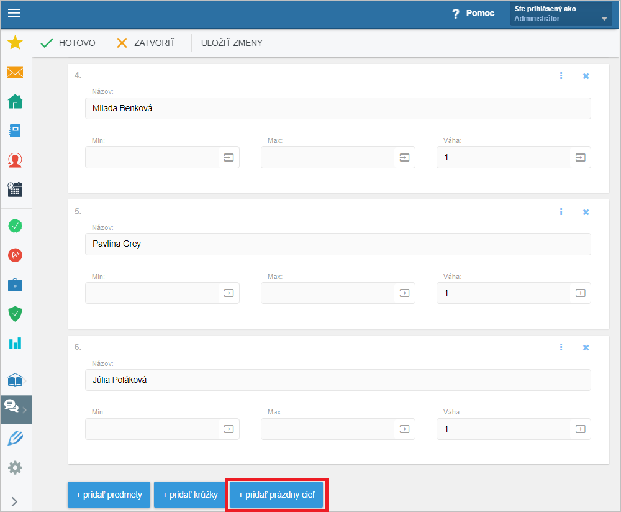Open three-dot options for item 5
The height and width of the screenshot is (512, 621).
(x=561, y=212)
